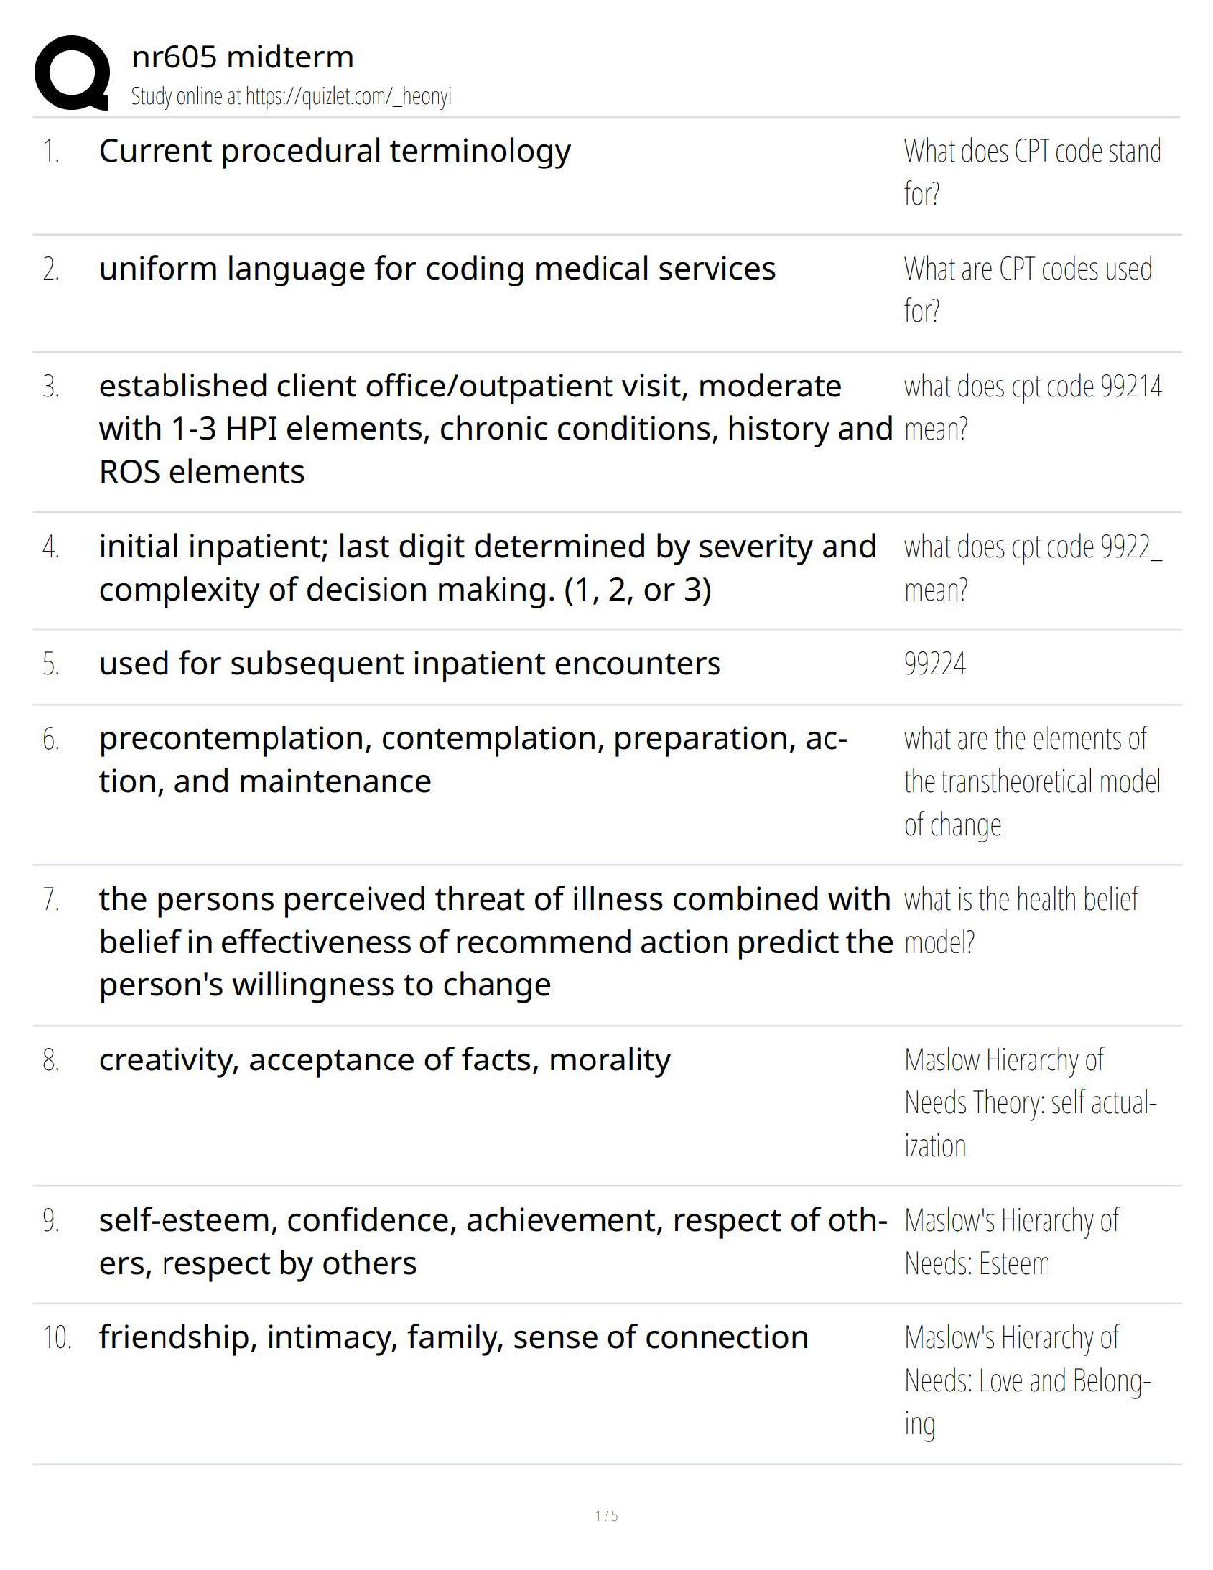The height and width of the screenshot is (1570, 1213).
Task: Click the '1 / 5' page number indicator
Action: click(x=606, y=1515)
